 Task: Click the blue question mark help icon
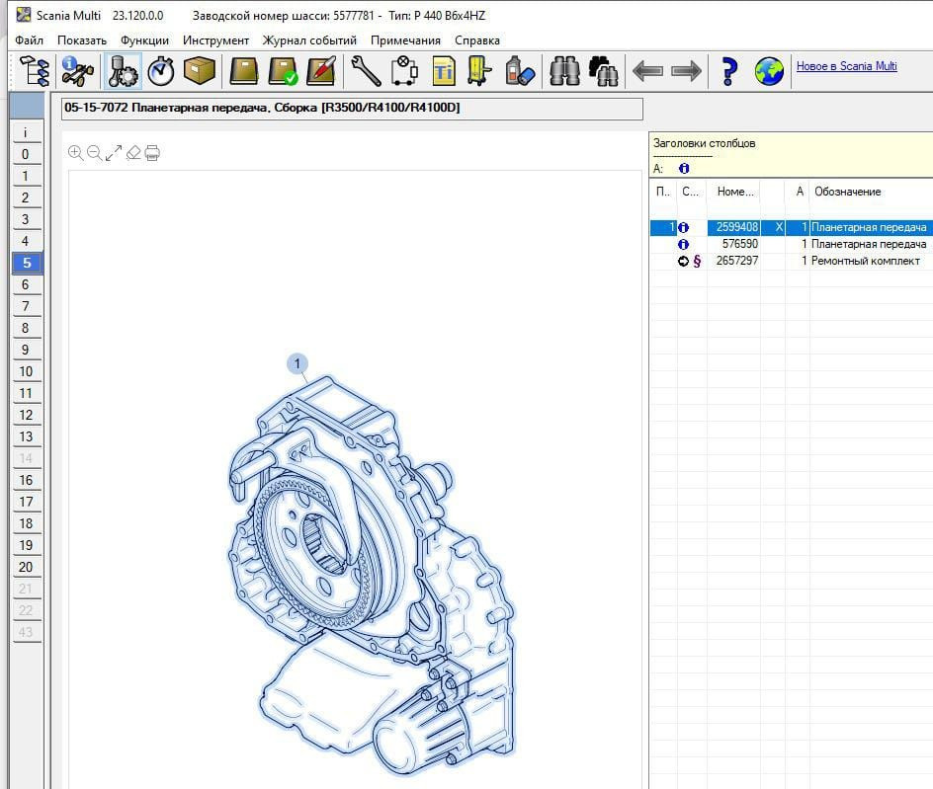coord(729,71)
